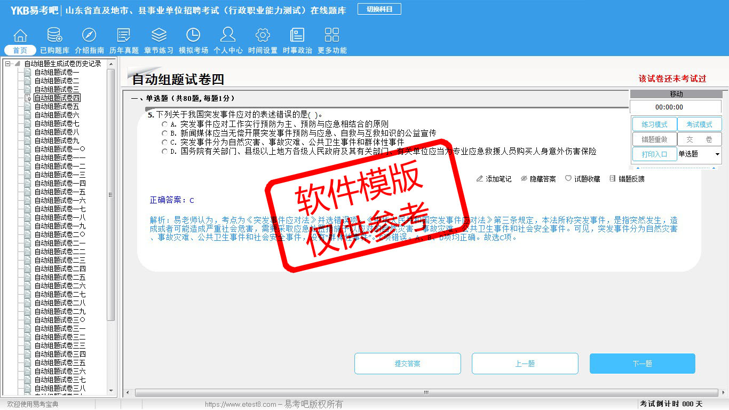729x410 pixels.
Task: Open the 已购题库 database icon
Action: [54, 36]
